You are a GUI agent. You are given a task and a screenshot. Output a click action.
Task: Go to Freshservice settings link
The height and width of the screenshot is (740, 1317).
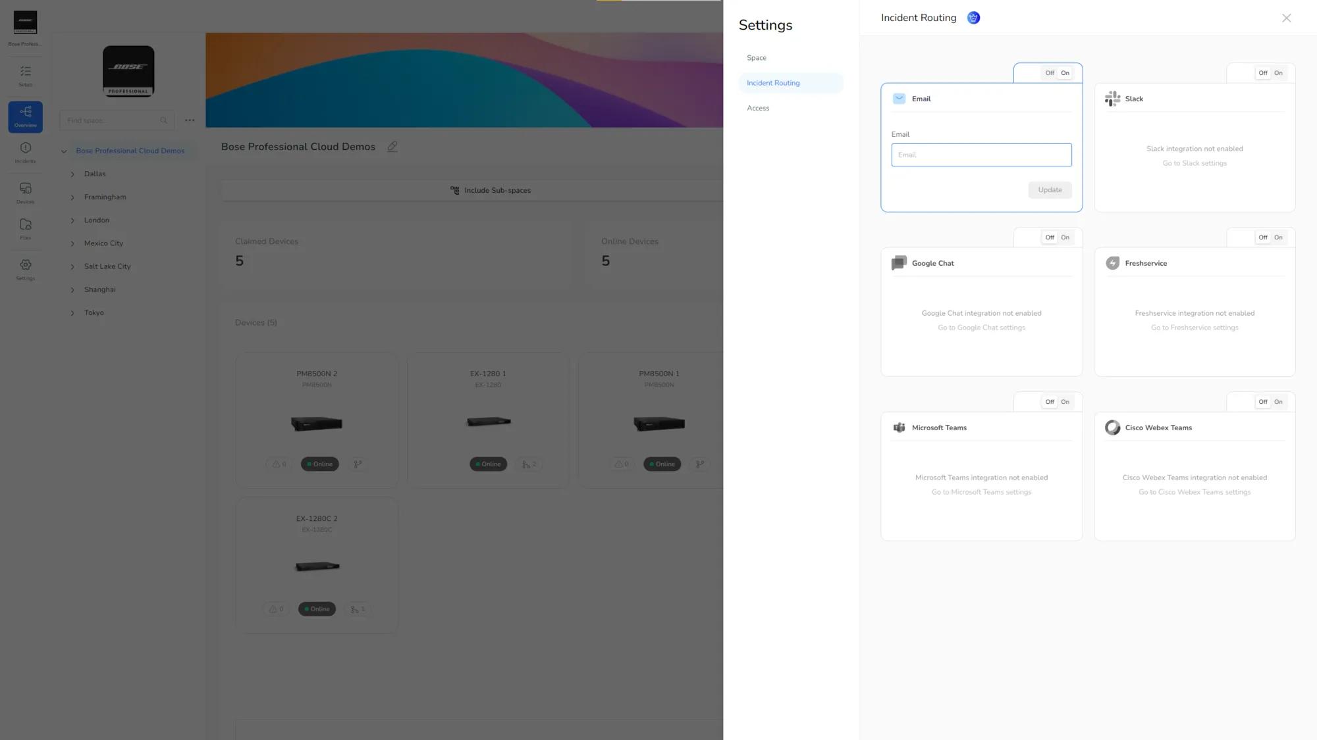point(1195,328)
